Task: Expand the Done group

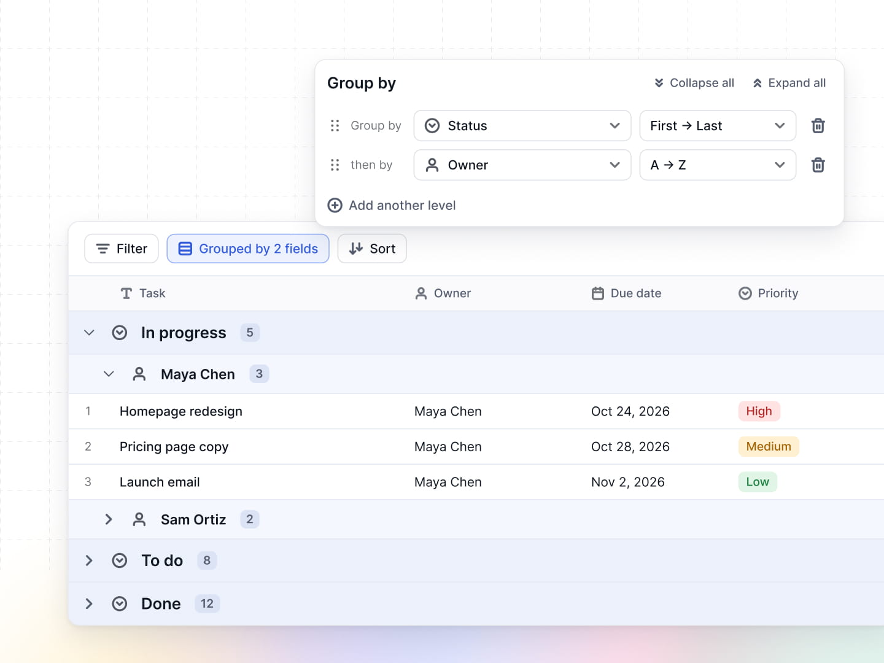Action: [x=89, y=604]
